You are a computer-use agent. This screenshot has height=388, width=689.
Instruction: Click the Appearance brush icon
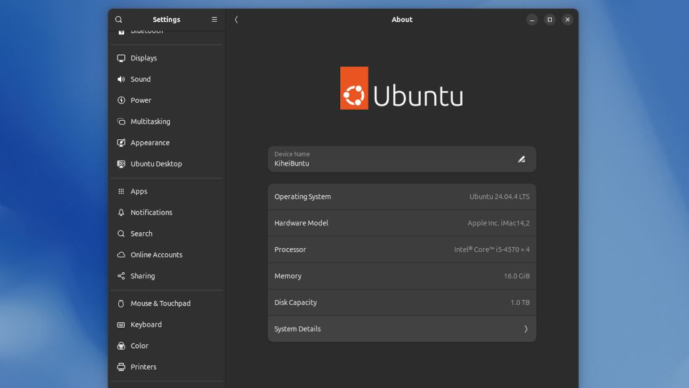pos(121,142)
